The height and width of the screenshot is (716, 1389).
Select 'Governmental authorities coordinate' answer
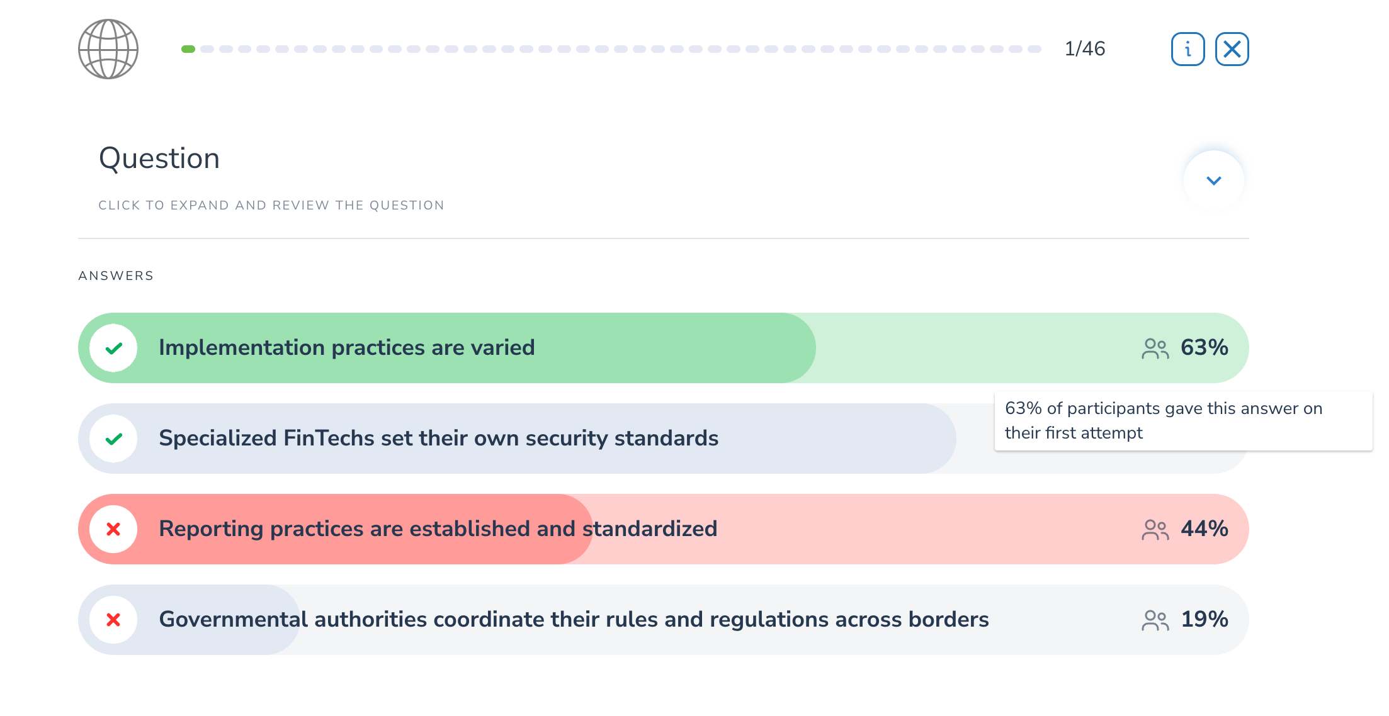574,620
